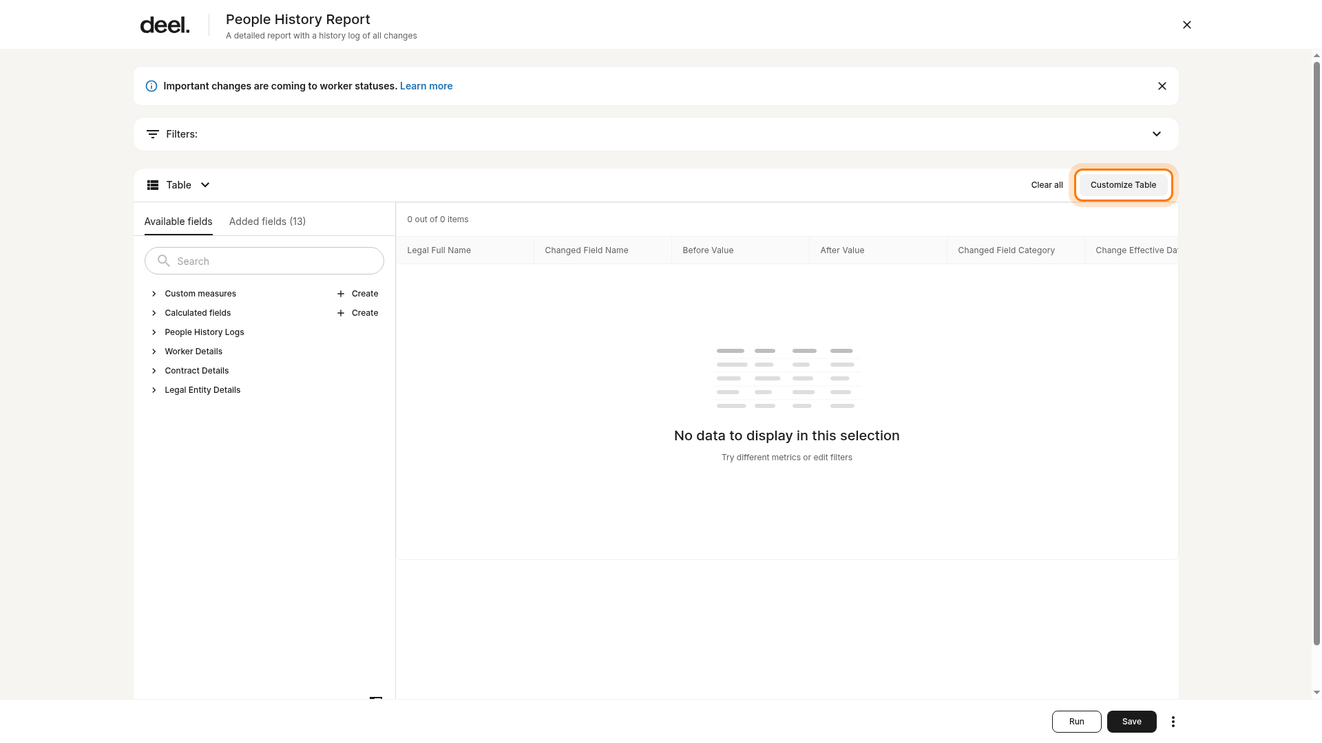The height and width of the screenshot is (743, 1322).
Task: Expand the Contract Details chevron
Action: click(154, 371)
